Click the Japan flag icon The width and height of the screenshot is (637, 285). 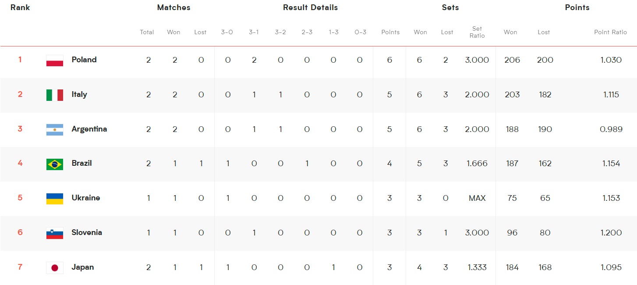(55, 267)
